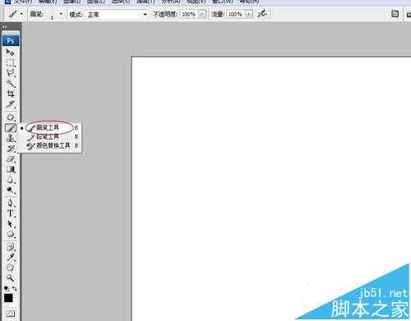This screenshot has height=321, width=411.
Task: Click the Ps logo atop toolbox
Action: coord(11,41)
